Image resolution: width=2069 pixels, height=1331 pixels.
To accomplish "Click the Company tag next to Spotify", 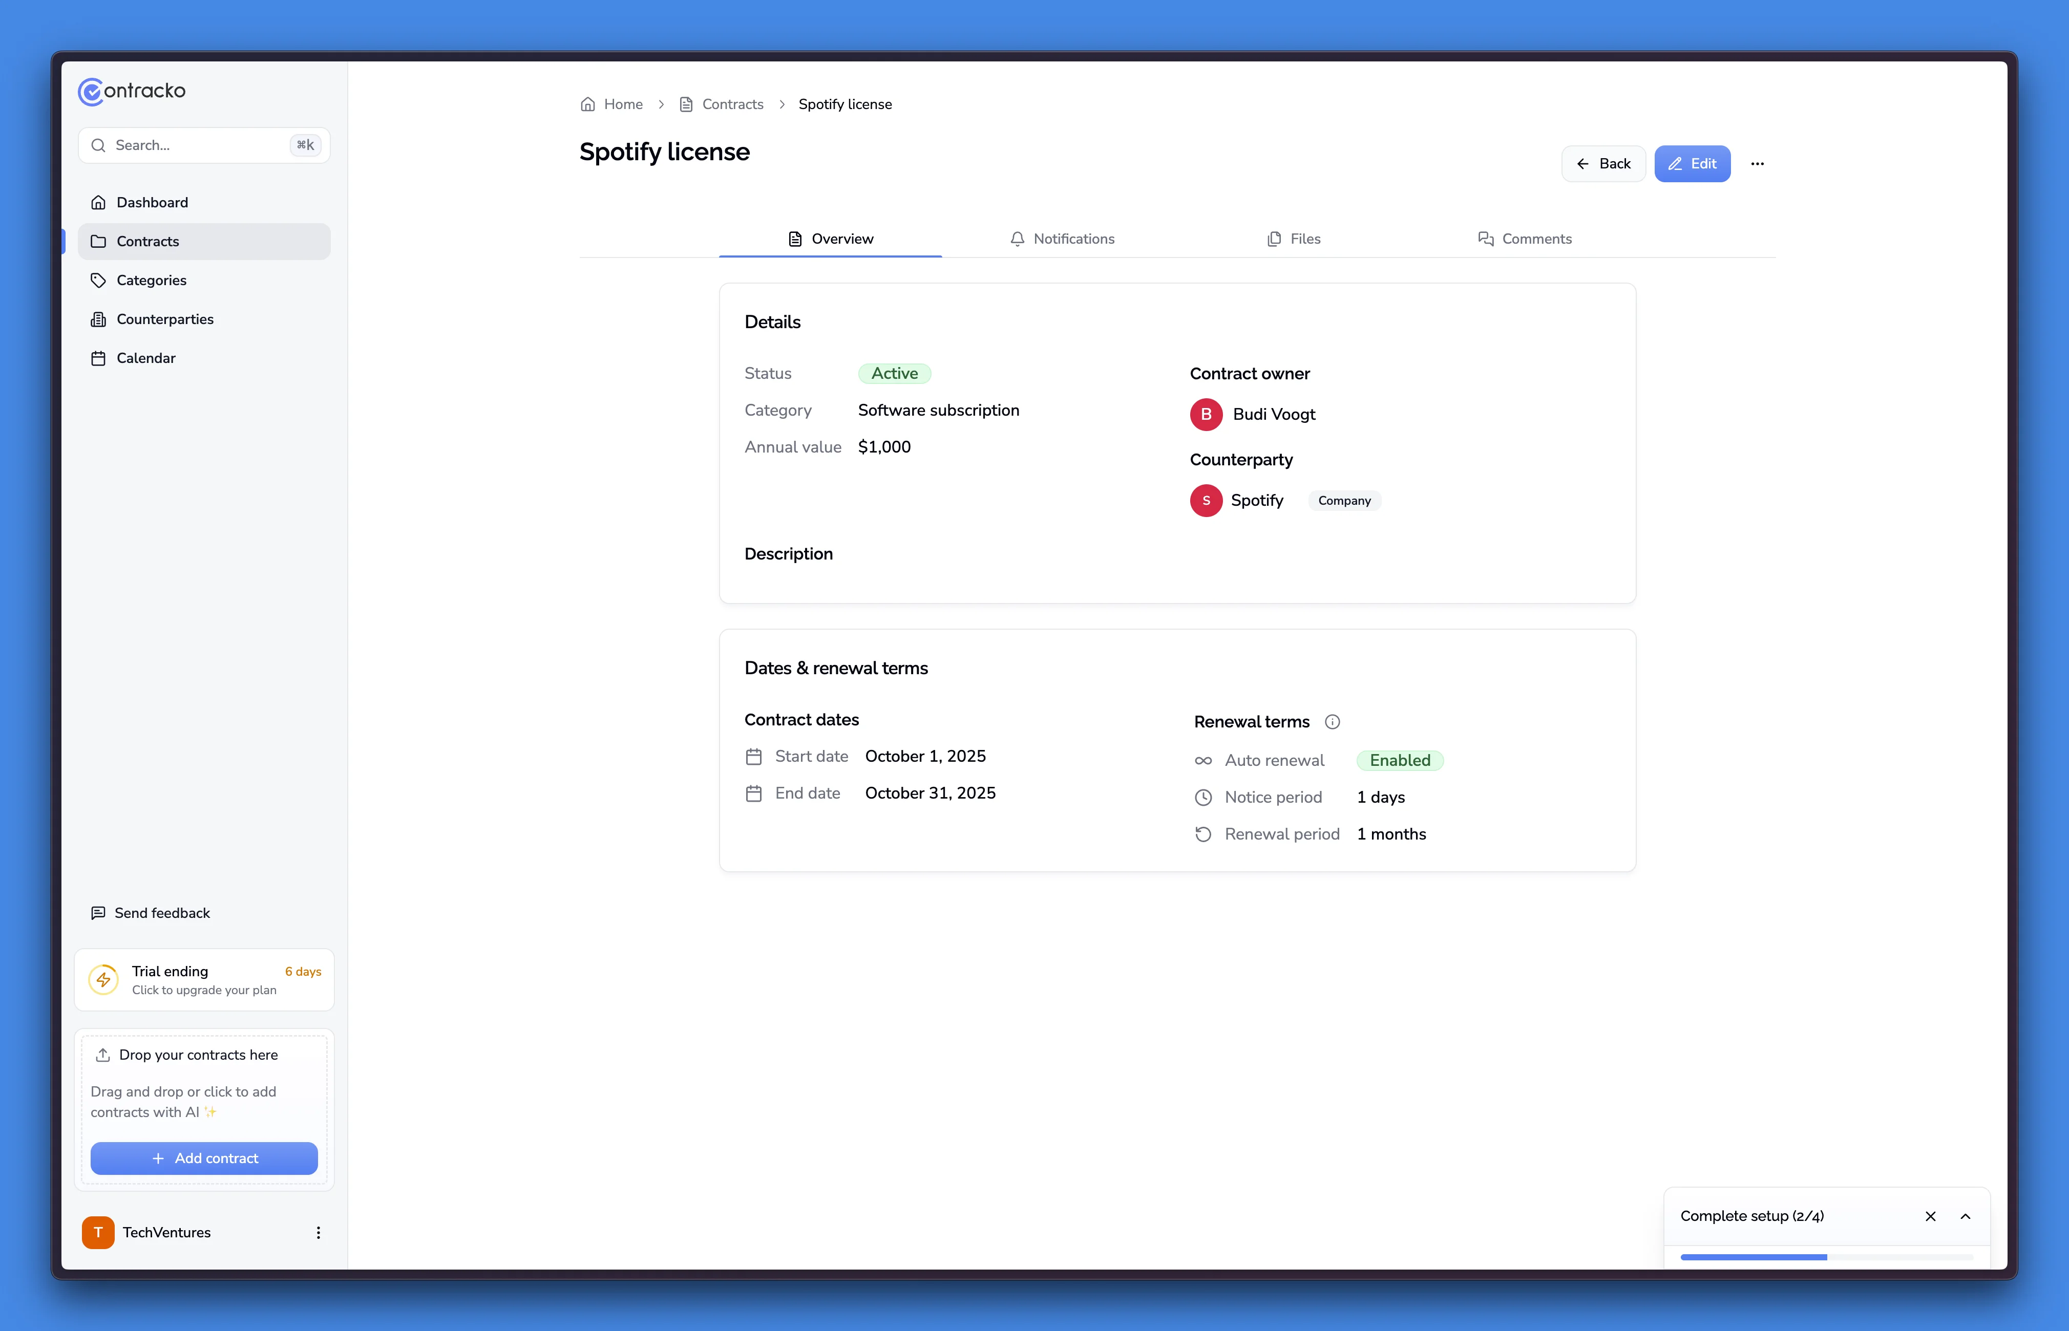I will click(1344, 501).
